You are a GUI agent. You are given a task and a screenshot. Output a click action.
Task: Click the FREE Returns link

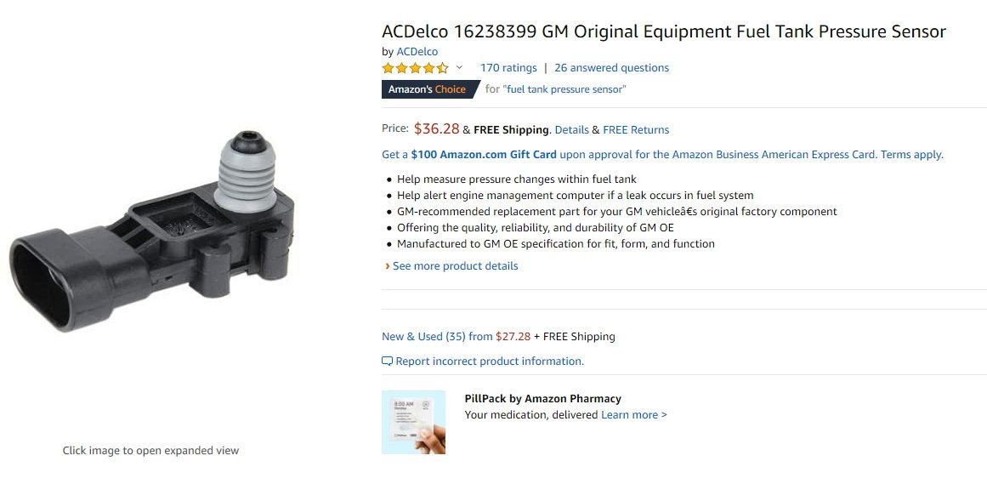(x=636, y=130)
